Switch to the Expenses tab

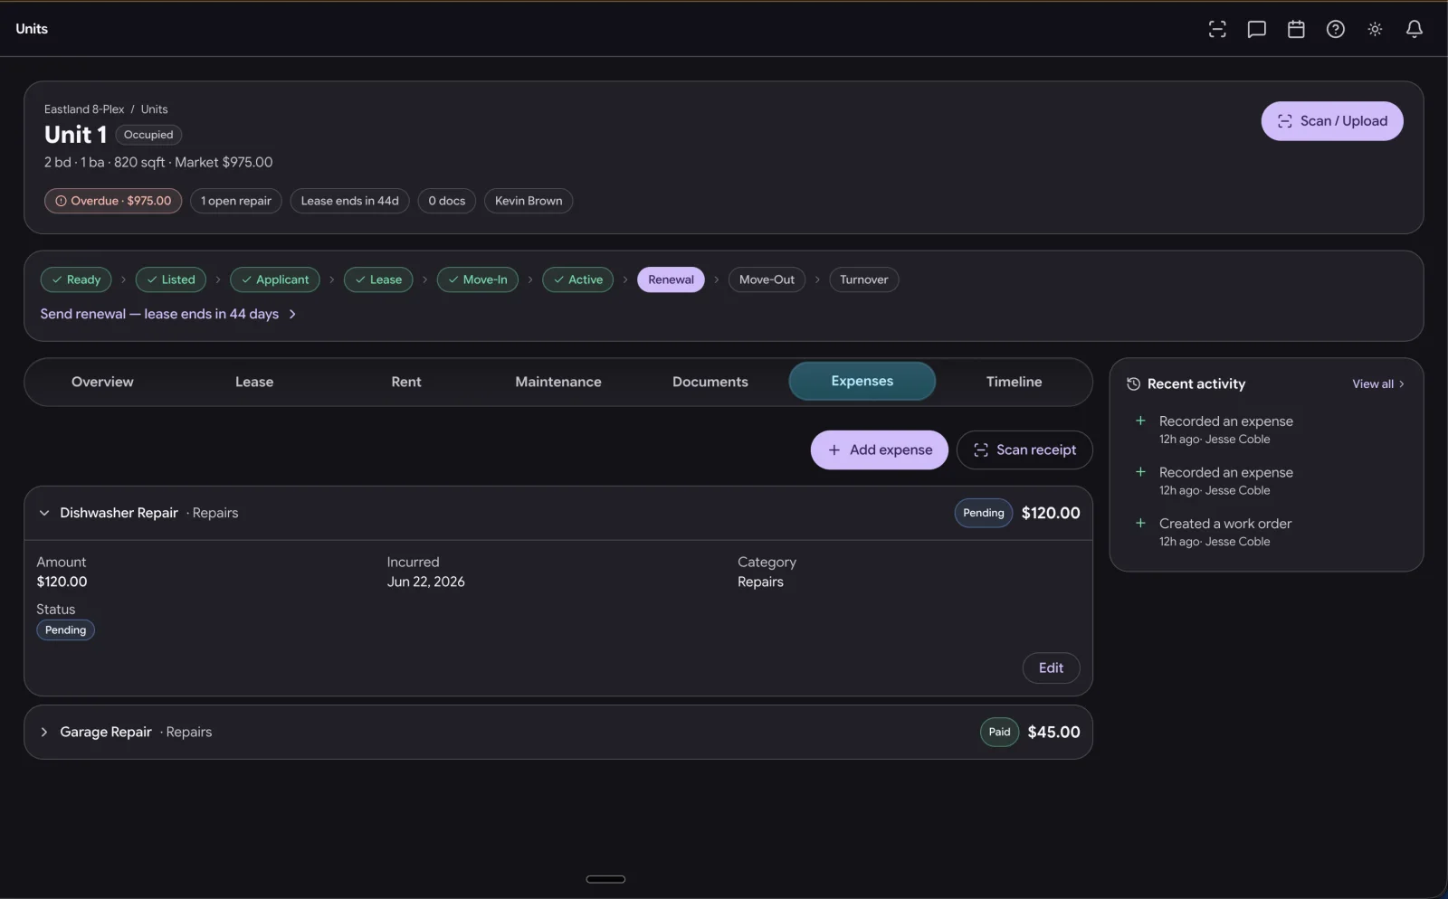[862, 382]
